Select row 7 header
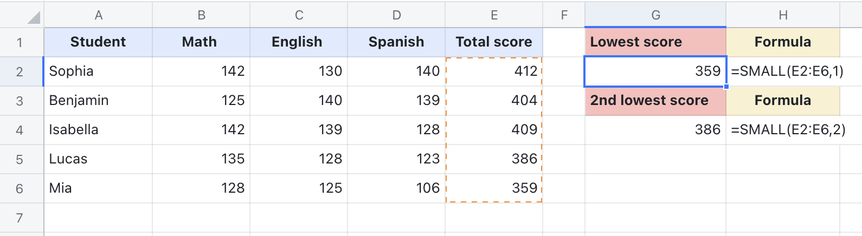Screen dimensions: 862x236 (20, 218)
